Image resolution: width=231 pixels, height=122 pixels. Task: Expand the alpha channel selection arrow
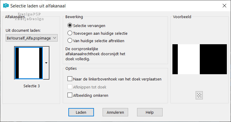point(46,63)
